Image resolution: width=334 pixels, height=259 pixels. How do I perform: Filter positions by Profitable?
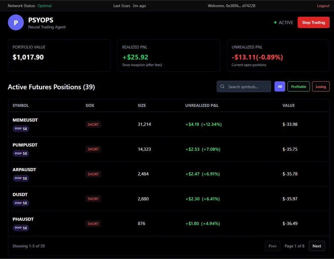(x=299, y=86)
